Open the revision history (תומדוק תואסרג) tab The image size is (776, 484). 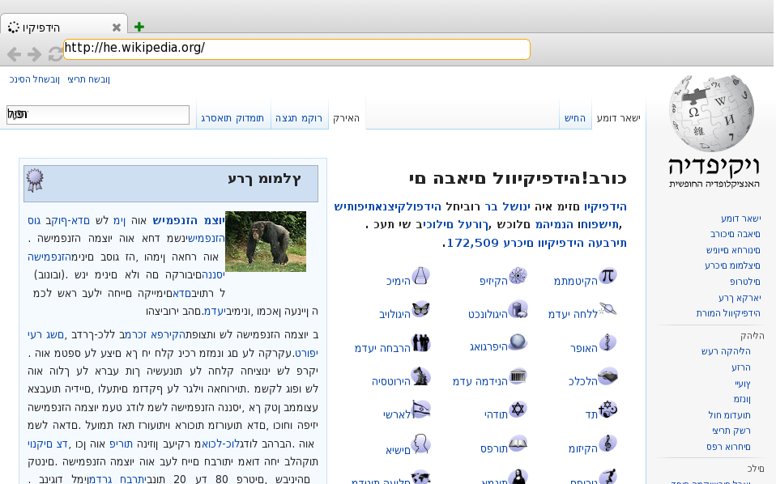(x=232, y=118)
